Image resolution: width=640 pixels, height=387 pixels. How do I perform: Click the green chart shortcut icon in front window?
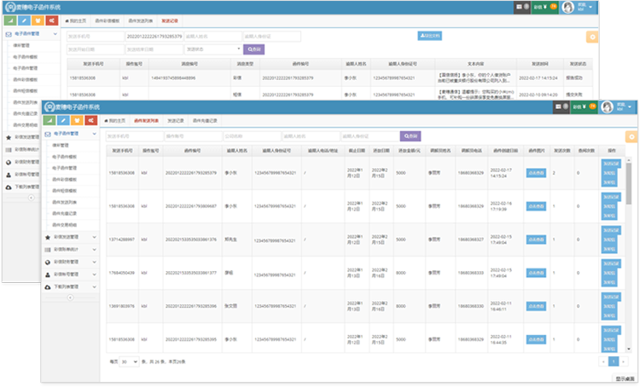pos(51,120)
